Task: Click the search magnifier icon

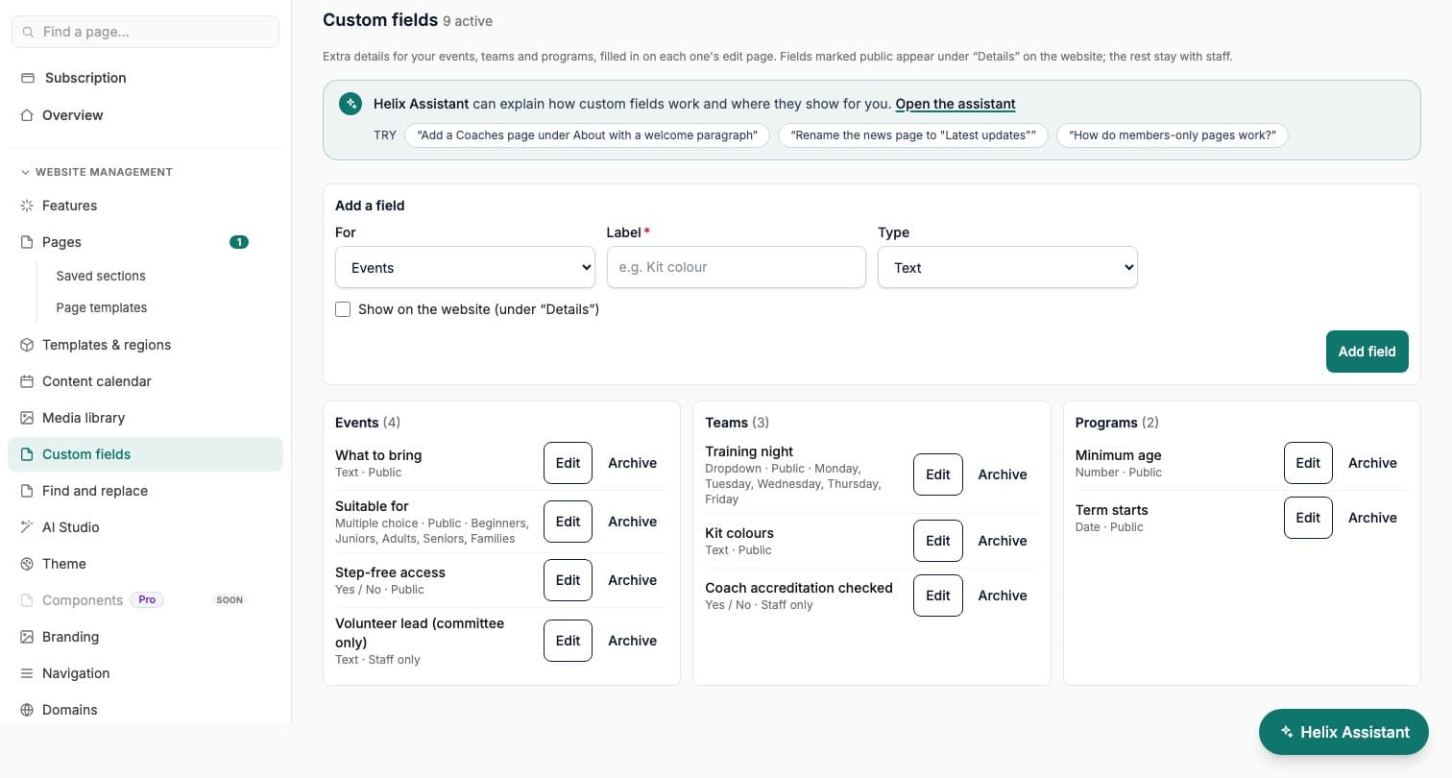Action: 28,32
